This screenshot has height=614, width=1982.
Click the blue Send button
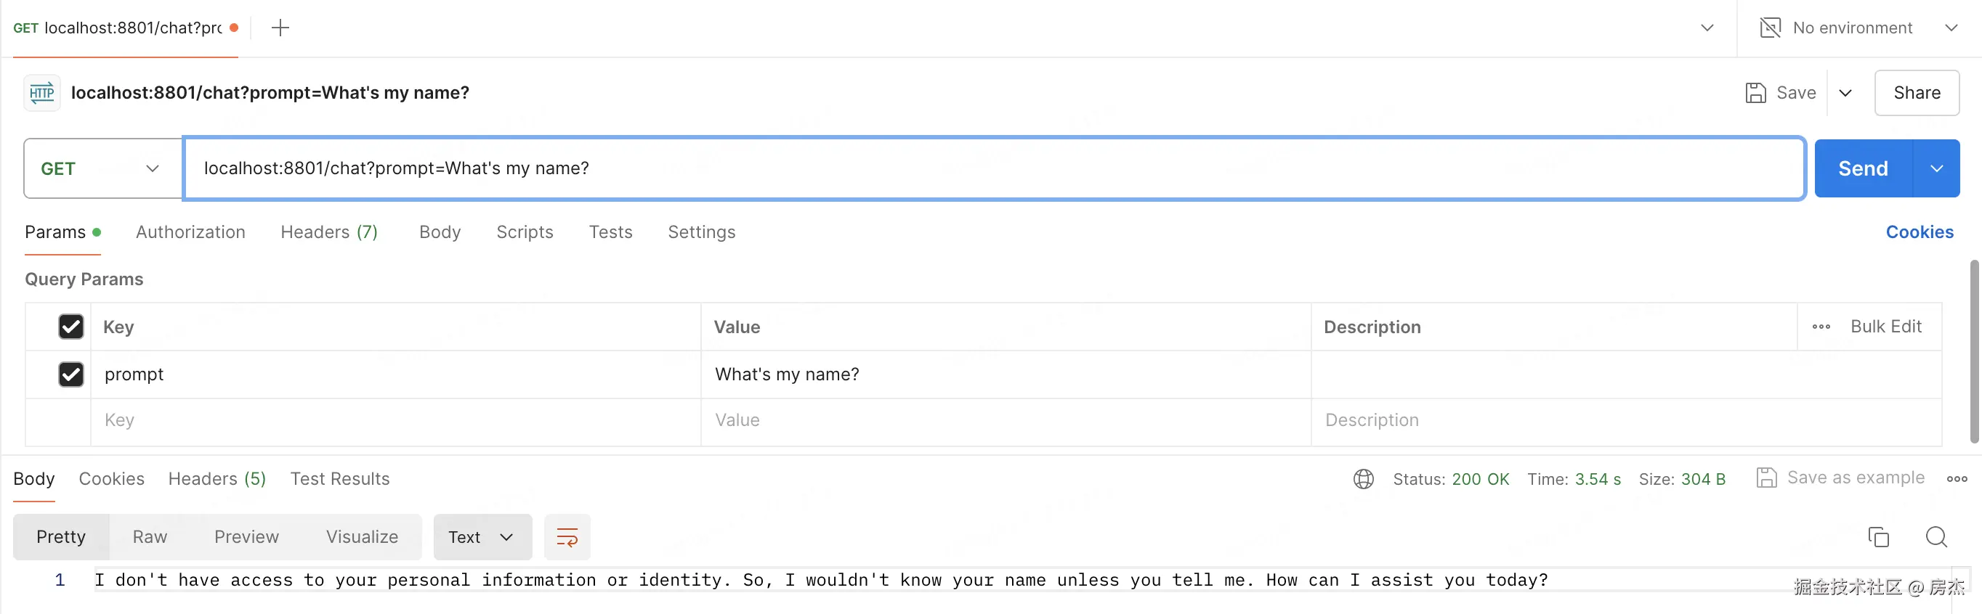[1862, 169]
